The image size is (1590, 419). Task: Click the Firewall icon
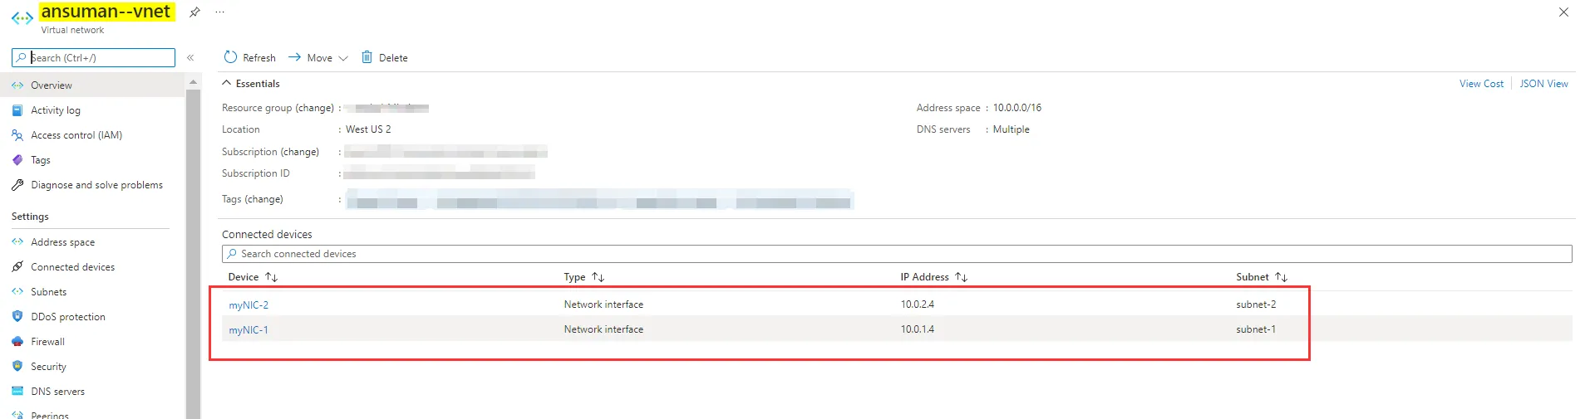17,342
